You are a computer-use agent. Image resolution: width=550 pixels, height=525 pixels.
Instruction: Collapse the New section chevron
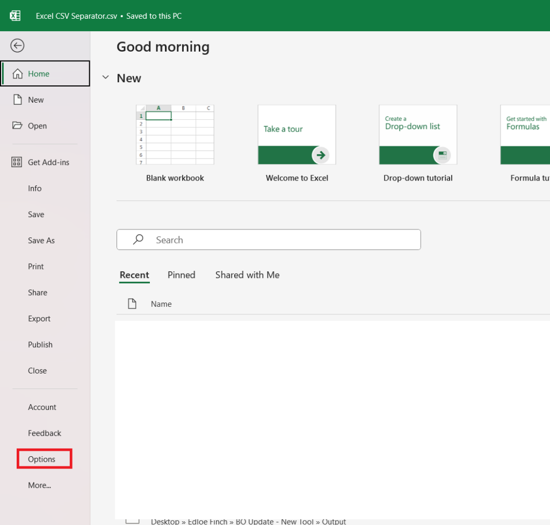pyautogui.click(x=106, y=78)
